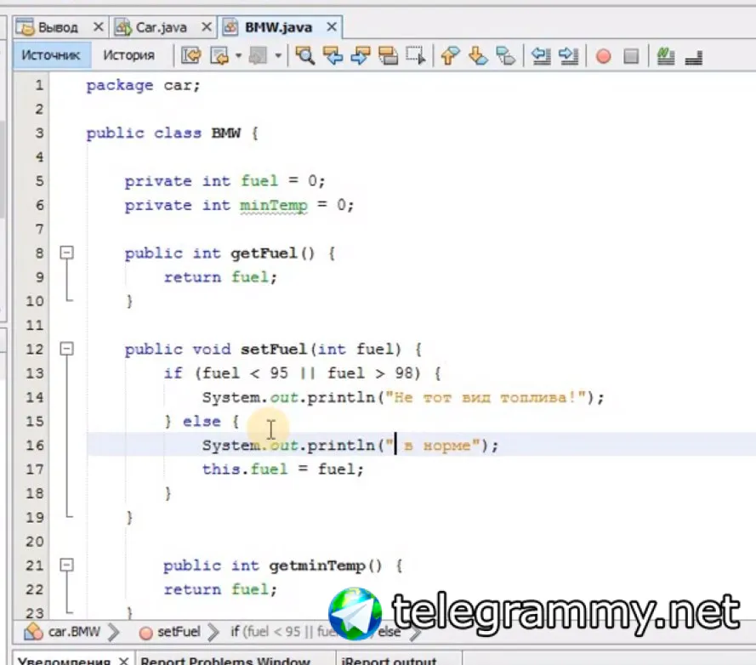Click 'return fuel;' on line 9
The image size is (756, 665).
(220, 277)
